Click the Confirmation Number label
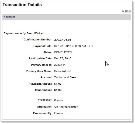 [x=38, y=40]
